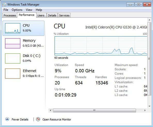Screen dimensions: 153x127
Task: Click the CPU utilization graph area
Action: 101,46
